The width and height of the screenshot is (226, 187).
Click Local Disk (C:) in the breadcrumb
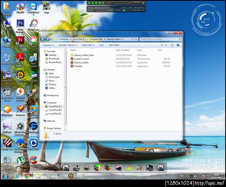[79, 39]
